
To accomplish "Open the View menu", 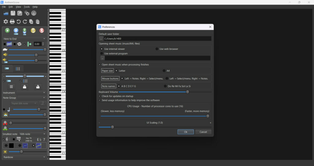I will click(x=18, y=7).
